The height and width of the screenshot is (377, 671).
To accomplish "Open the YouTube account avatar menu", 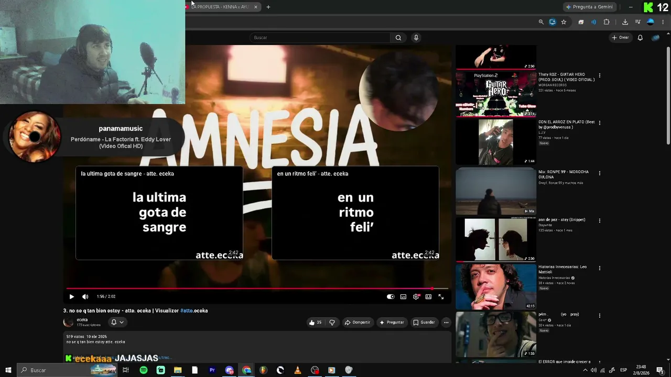I will (655, 38).
